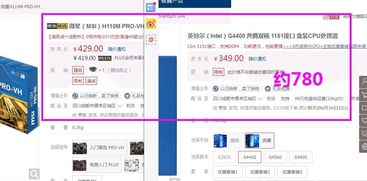This screenshot has height=181, width=367.
Task: Click the Intel G4400 product title
Action: pyautogui.click(x=263, y=36)
